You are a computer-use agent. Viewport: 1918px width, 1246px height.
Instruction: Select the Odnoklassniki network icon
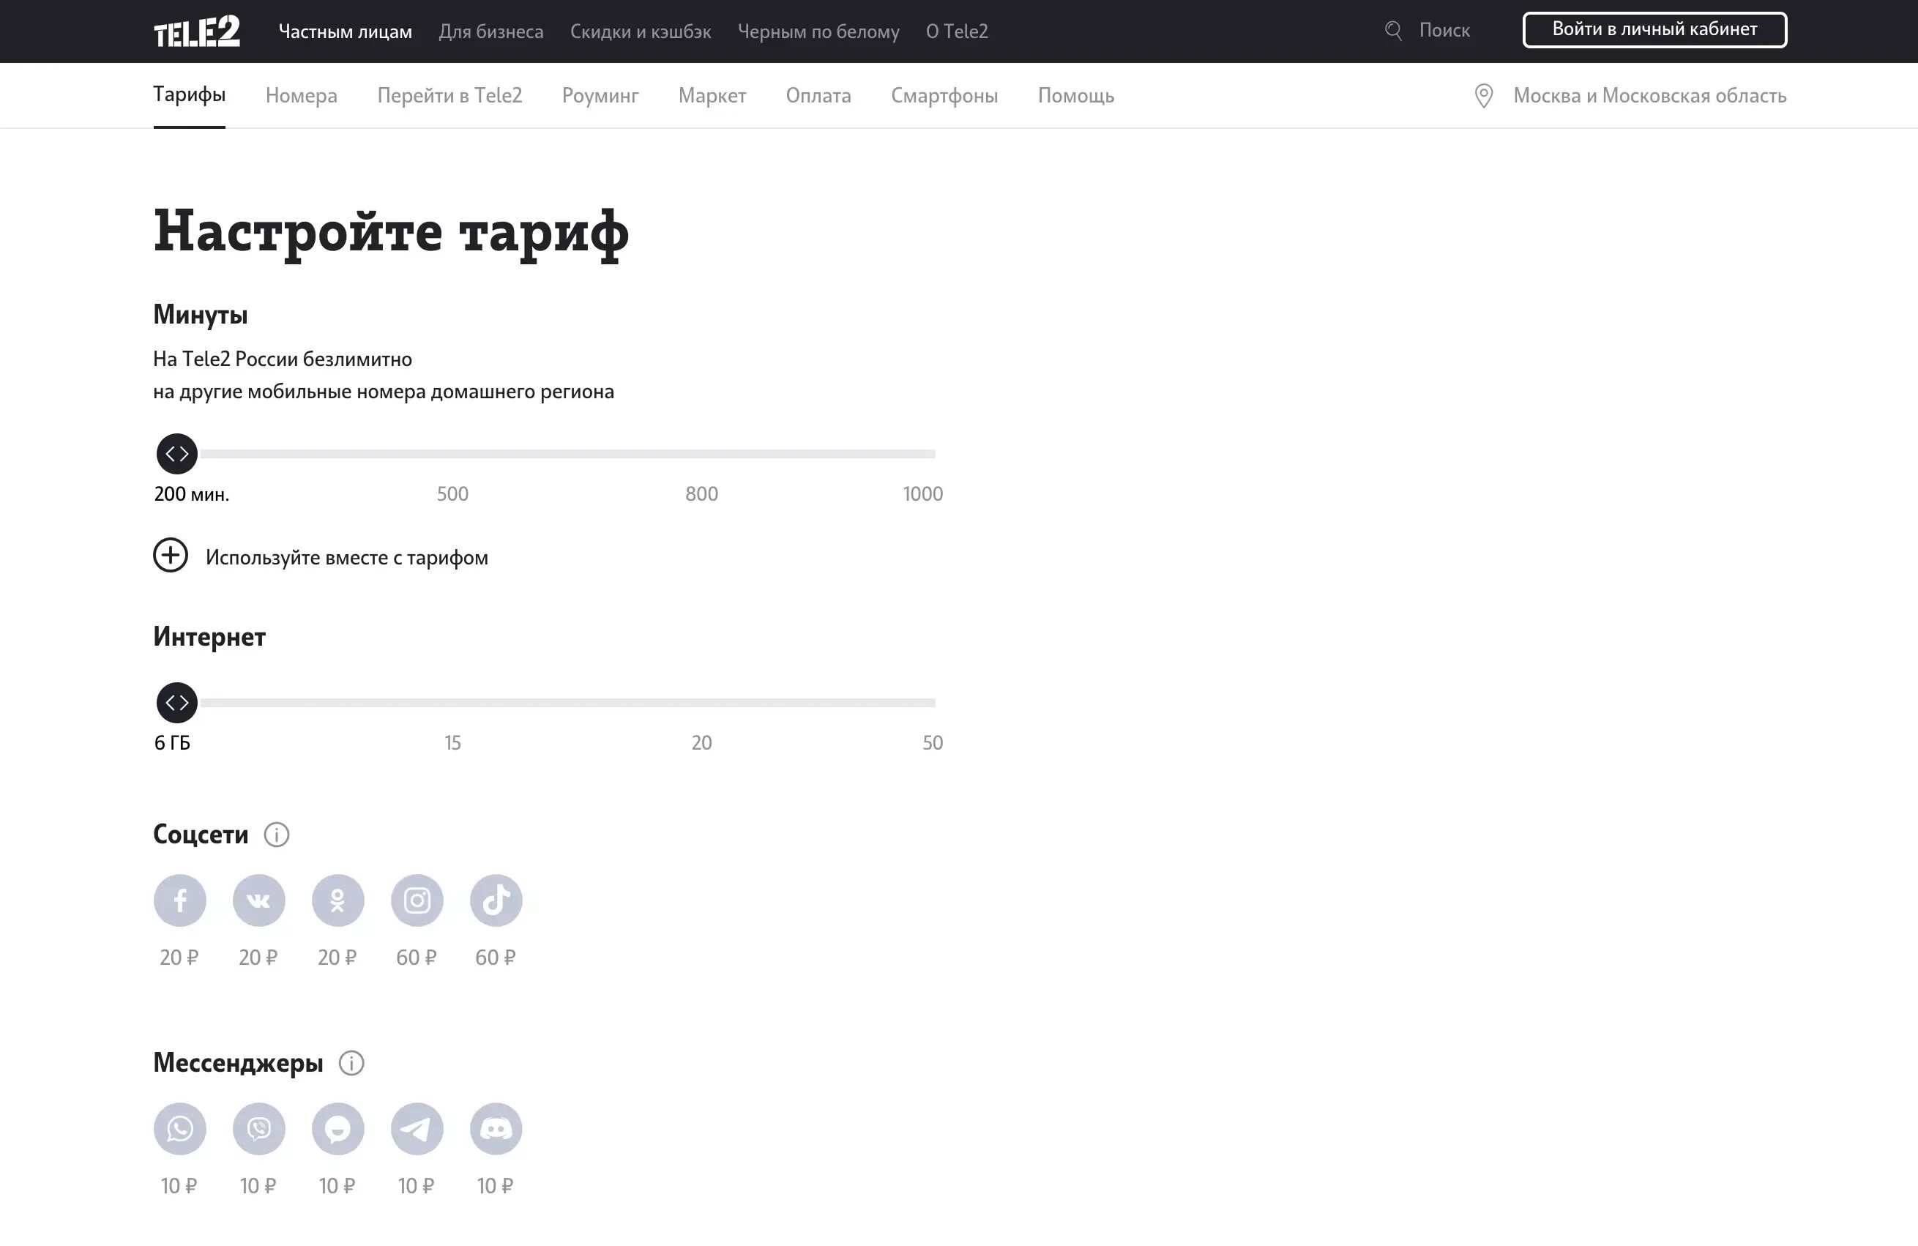[x=337, y=900]
